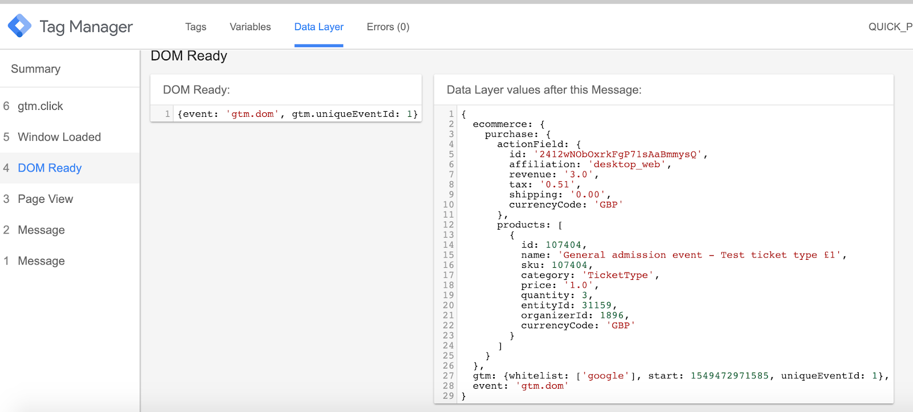Click 'Data Layer values after this Message' header
Image resolution: width=913 pixels, height=412 pixels.
544,90
